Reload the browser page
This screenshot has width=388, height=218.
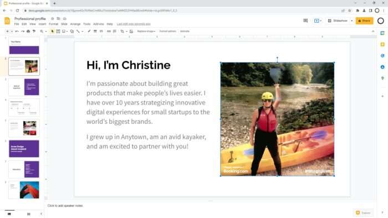pyautogui.click(x=17, y=11)
